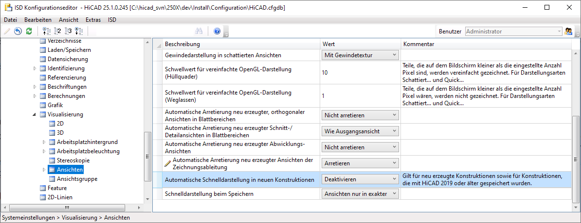Select the 2D item under Visualisierung
Viewport: 581px width, 223px height.
(60, 124)
